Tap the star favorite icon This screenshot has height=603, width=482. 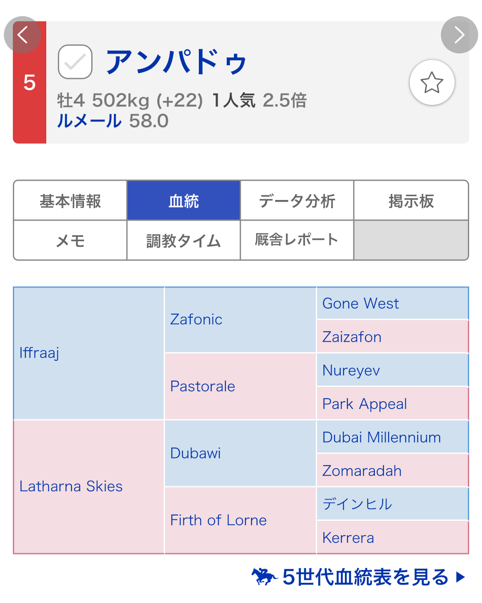pos(432,82)
